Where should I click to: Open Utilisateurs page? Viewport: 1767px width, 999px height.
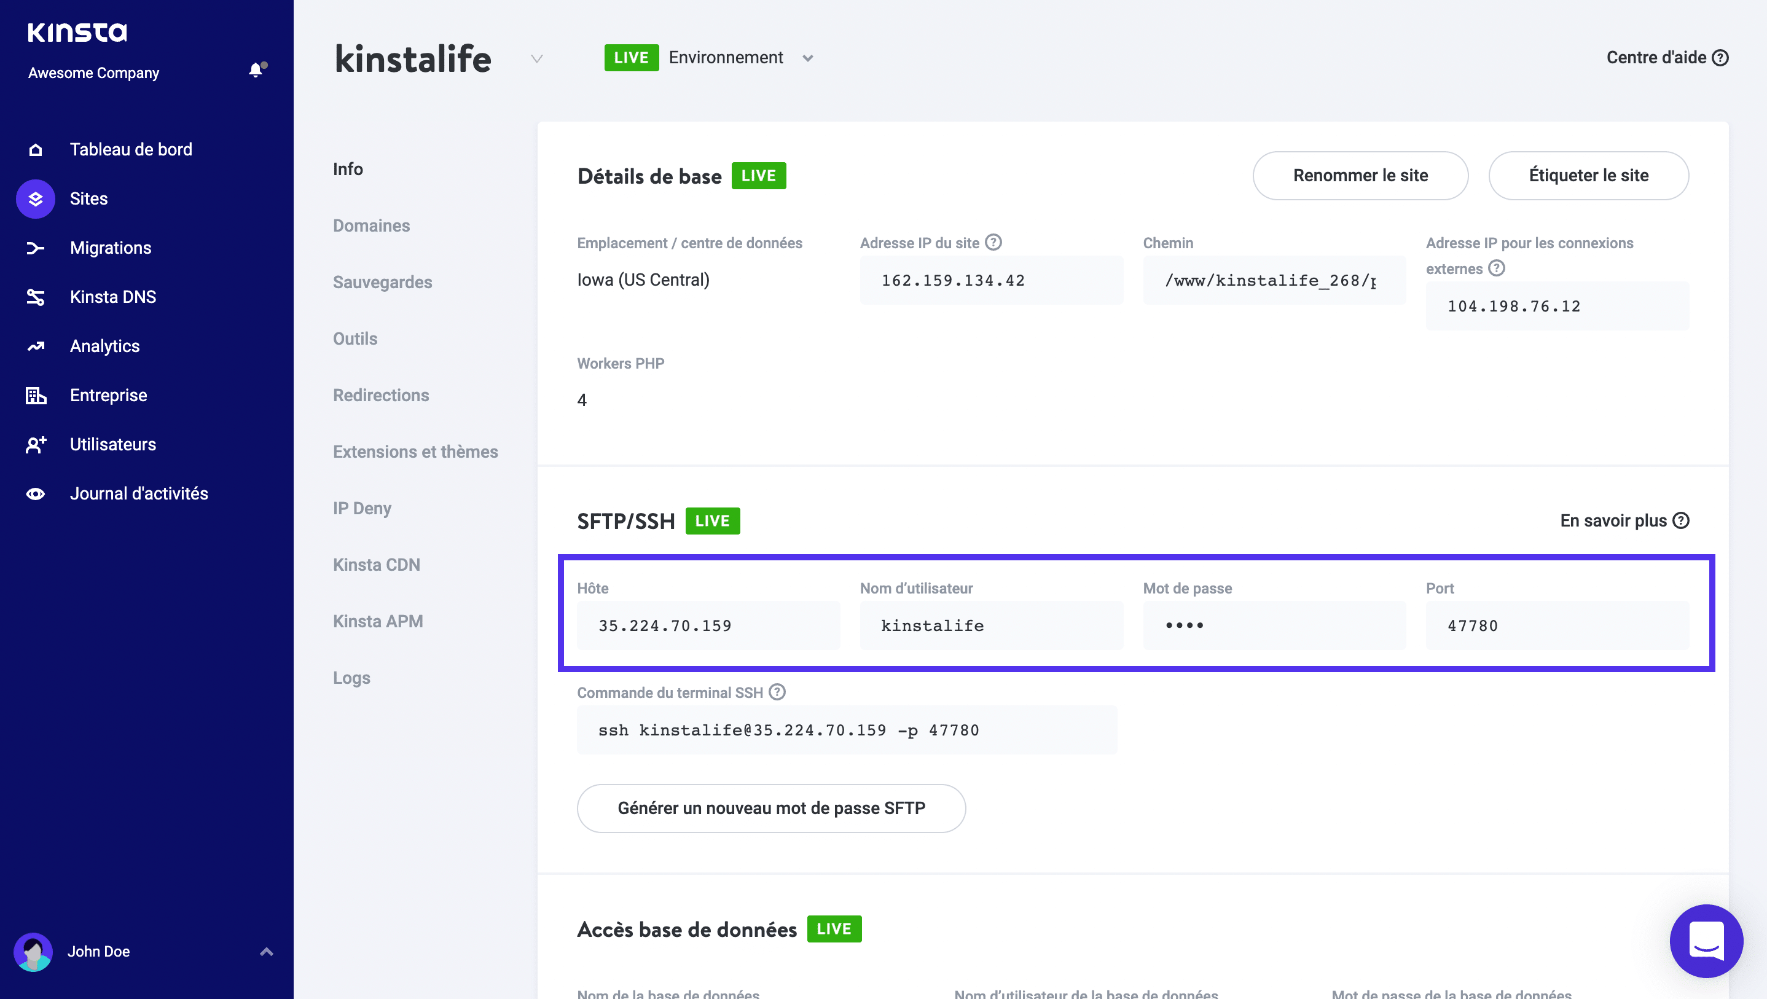coord(113,445)
